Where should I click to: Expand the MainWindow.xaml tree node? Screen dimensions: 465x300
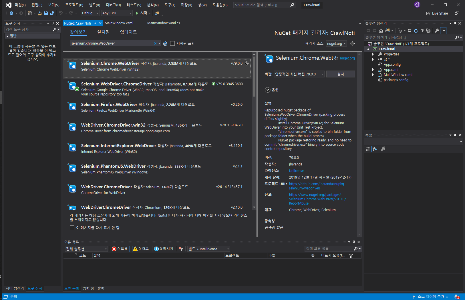click(x=373, y=75)
